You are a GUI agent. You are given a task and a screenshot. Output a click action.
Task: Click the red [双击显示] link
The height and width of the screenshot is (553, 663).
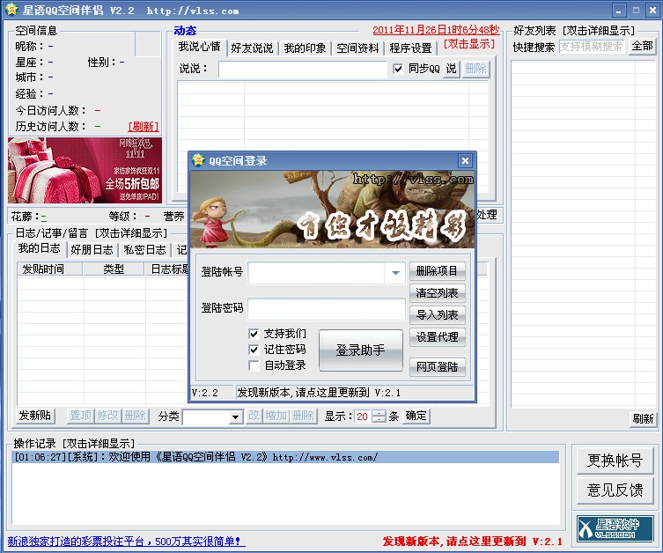pyautogui.click(x=469, y=43)
